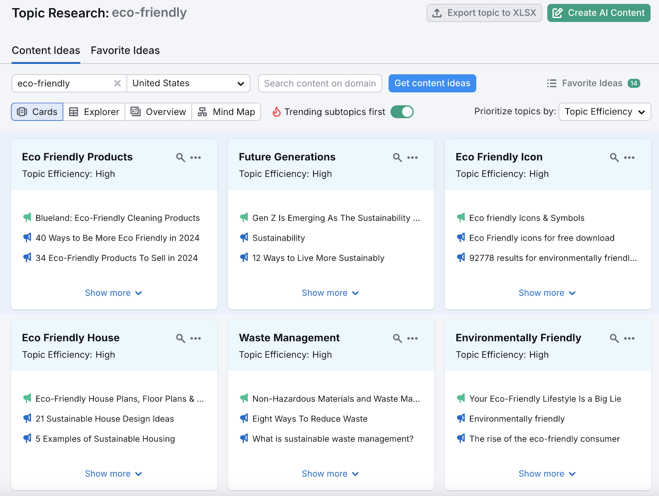The height and width of the screenshot is (496, 659).
Task: Clear the eco-friendly keyword with X icon
Action: (x=117, y=83)
